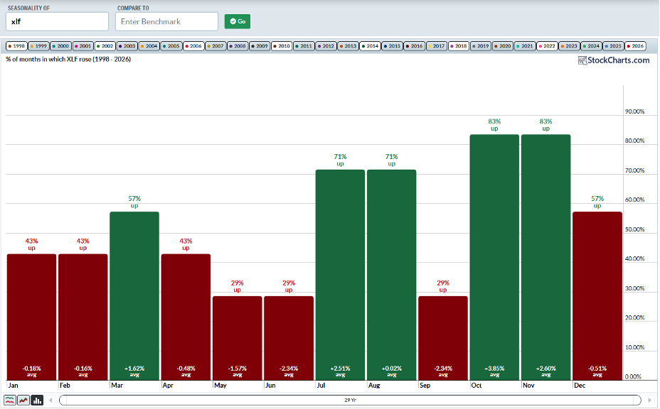
Task: Open the StockCharts.com logo link
Action: [x=614, y=60]
